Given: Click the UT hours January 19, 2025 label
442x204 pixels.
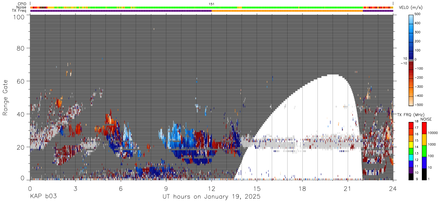Looking at the screenshot, I should 212,197.
